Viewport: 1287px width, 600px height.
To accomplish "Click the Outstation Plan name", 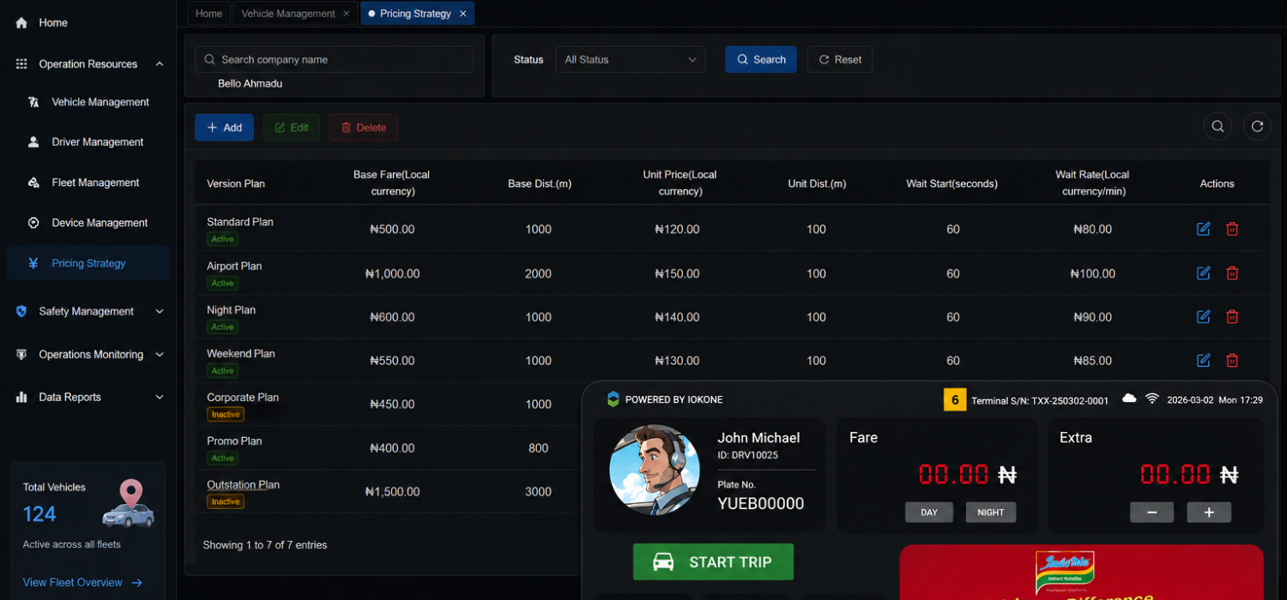I will (243, 485).
